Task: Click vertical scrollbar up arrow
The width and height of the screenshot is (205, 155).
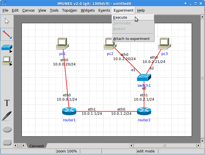Action: pyautogui.click(x=202, y=17)
